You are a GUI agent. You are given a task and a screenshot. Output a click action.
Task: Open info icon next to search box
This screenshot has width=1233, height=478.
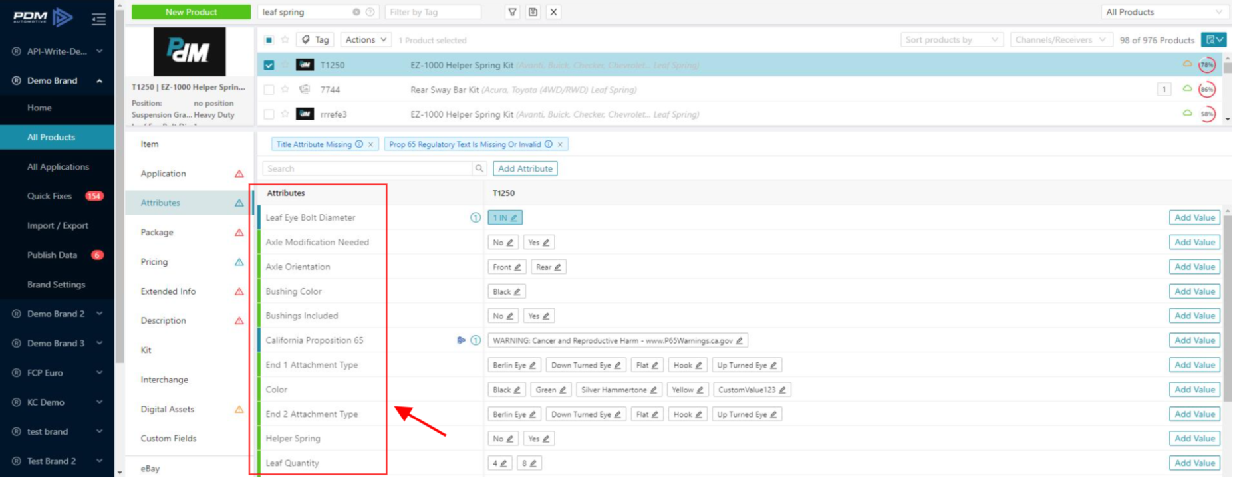coord(370,12)
